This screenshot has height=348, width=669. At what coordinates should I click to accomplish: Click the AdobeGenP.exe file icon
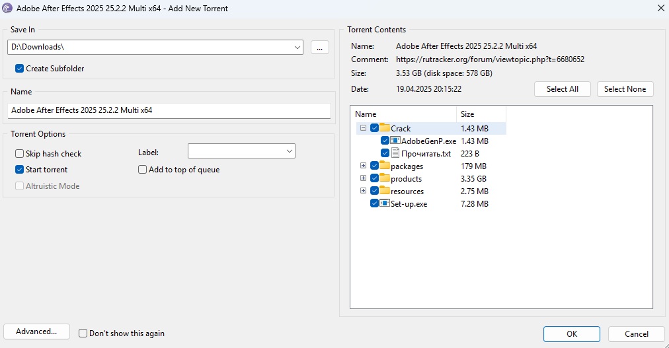pyautogui.click(x=395, y=141)
